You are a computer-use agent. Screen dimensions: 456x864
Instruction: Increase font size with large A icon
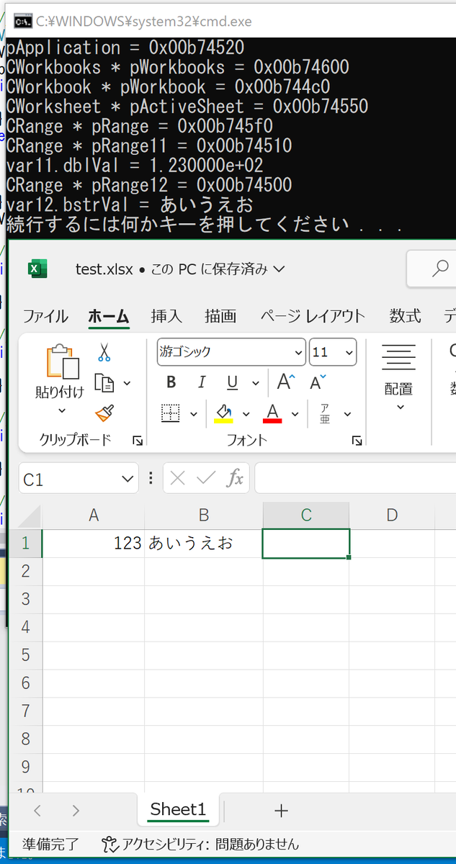(285, 382)
